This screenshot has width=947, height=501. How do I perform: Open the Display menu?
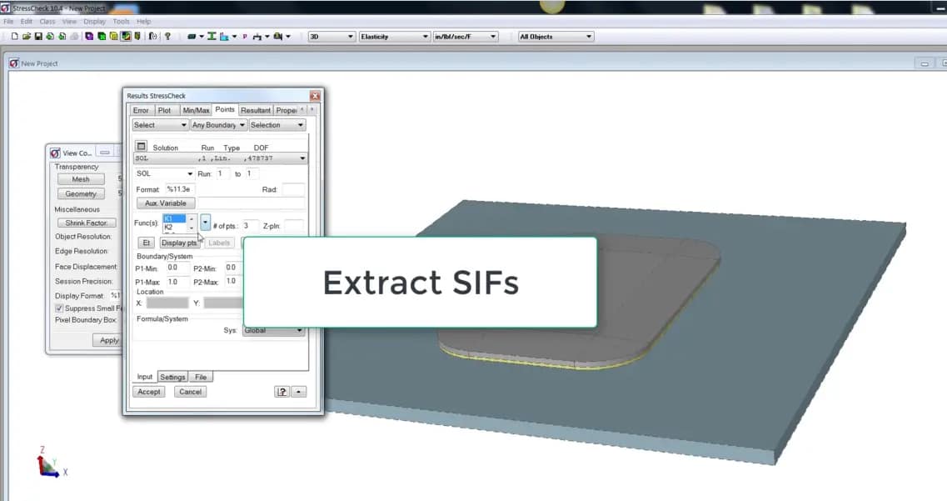click(94, 21)
